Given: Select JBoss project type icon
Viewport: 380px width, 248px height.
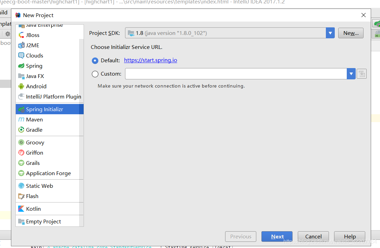Looking at the screenshot, I should (21, 35).
